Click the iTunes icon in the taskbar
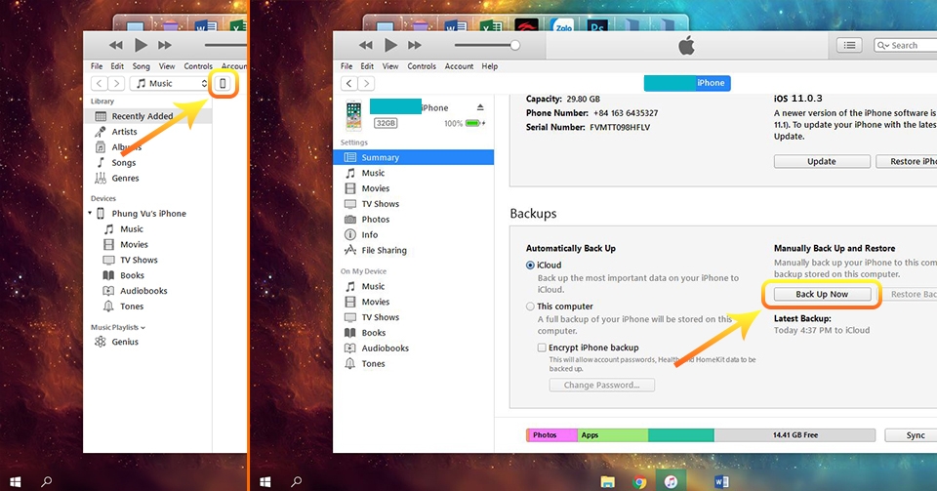The height and width of the screenshot is (491, 937). click(x=672, y=481)
